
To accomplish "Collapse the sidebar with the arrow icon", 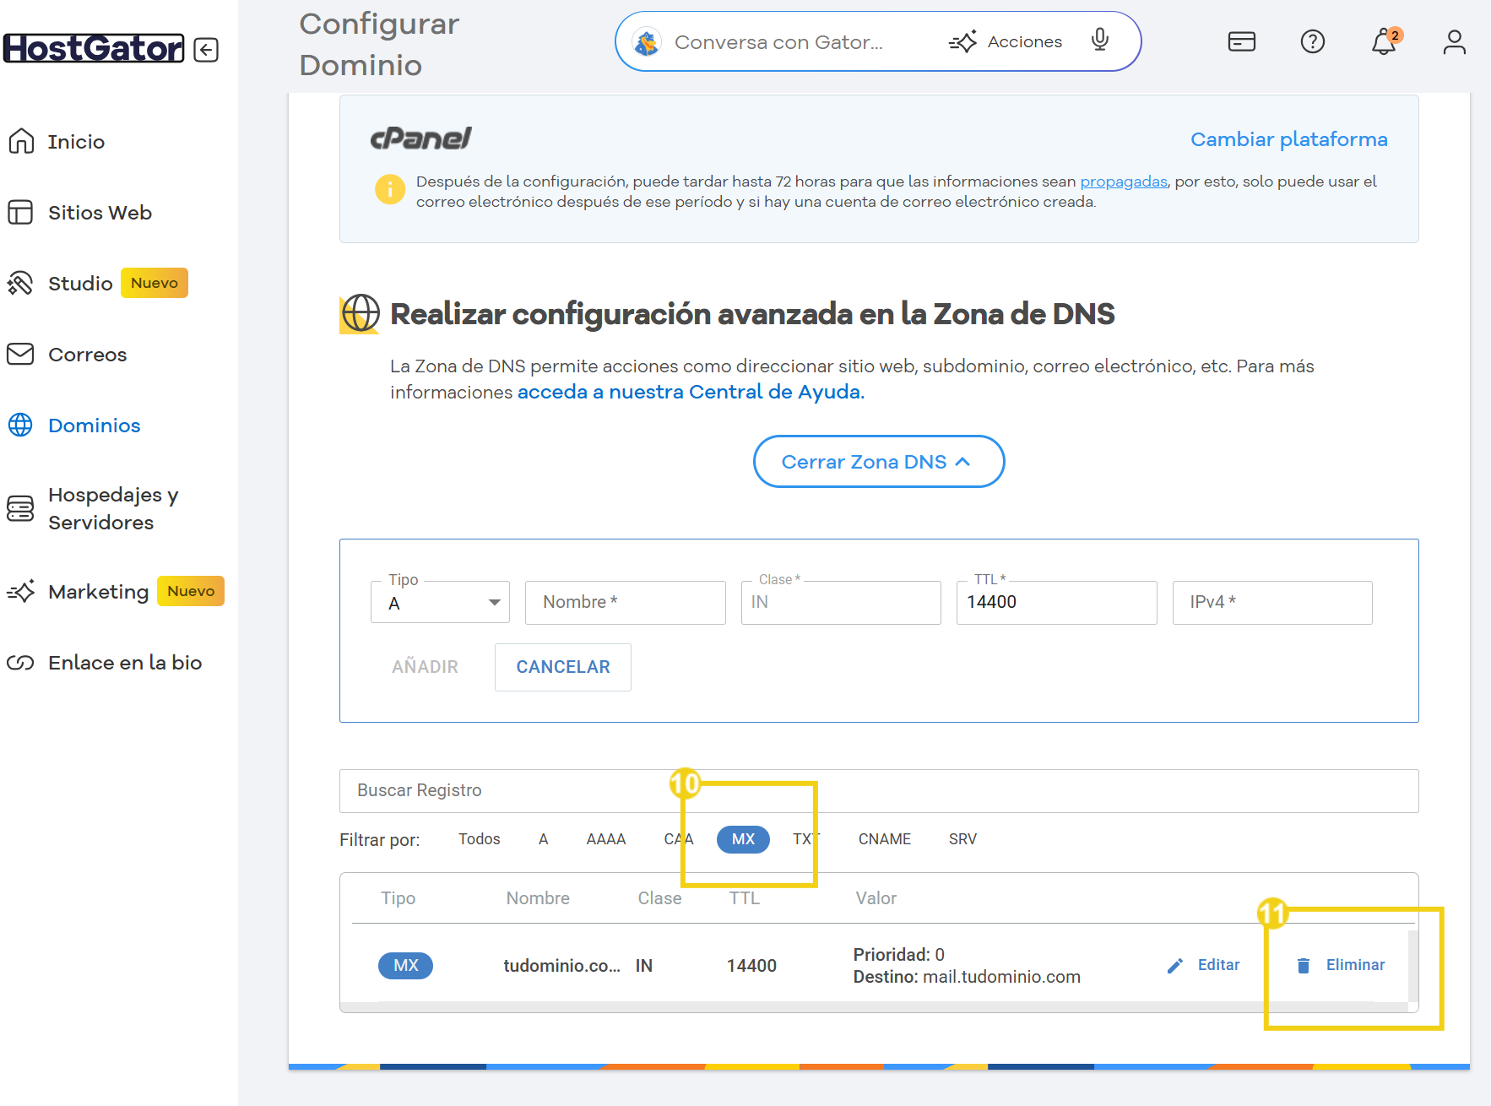I will pyautogui.click(x=206, y=50).
